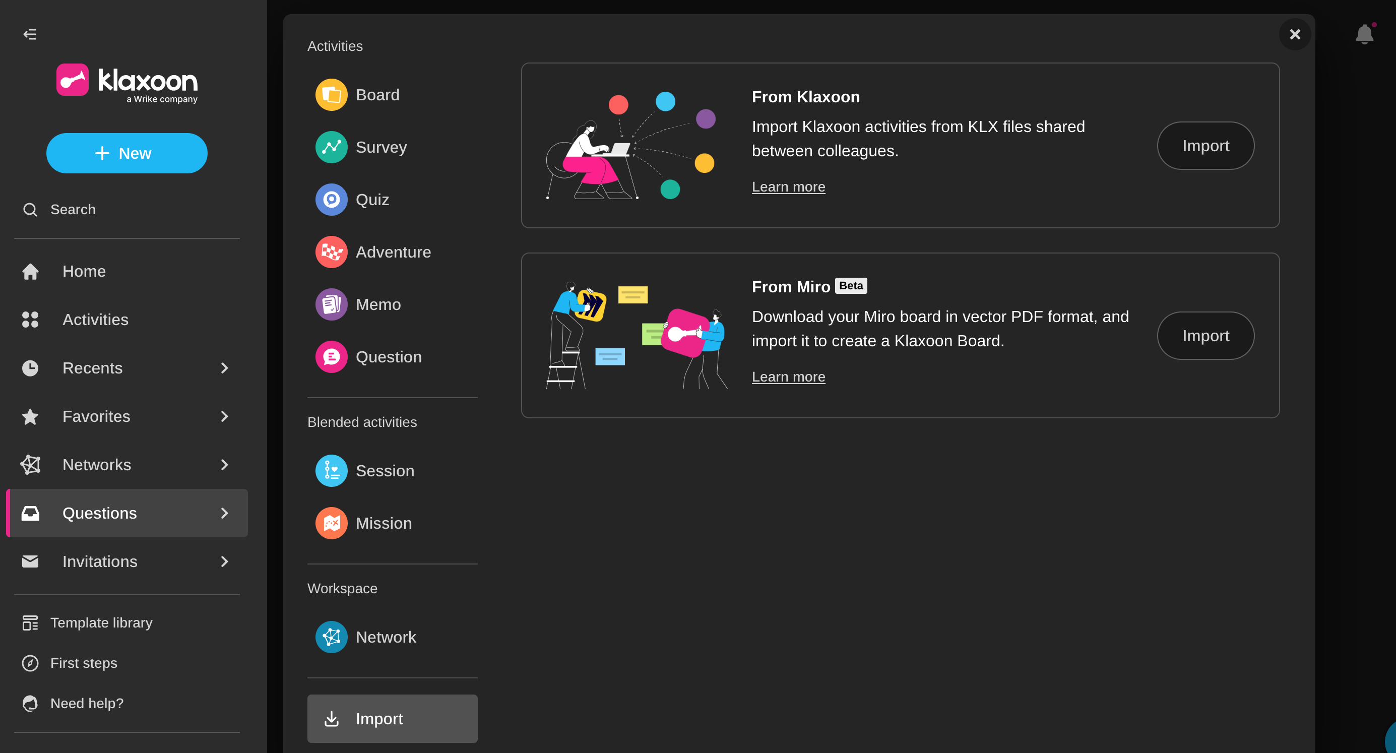The image size is (1396, 753).
Task: Expand the Recents chevron
Action: pos(224,368)
